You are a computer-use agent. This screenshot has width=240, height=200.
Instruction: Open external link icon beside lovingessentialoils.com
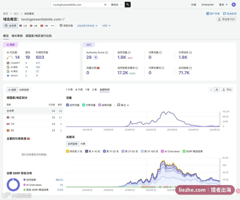(x=63, y=19)
